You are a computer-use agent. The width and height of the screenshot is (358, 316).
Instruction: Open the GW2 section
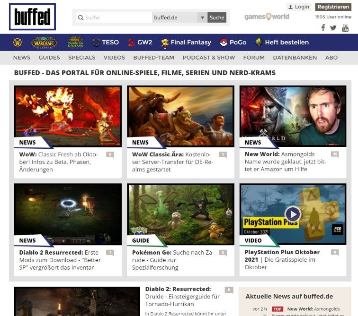(x=140, y=43)
